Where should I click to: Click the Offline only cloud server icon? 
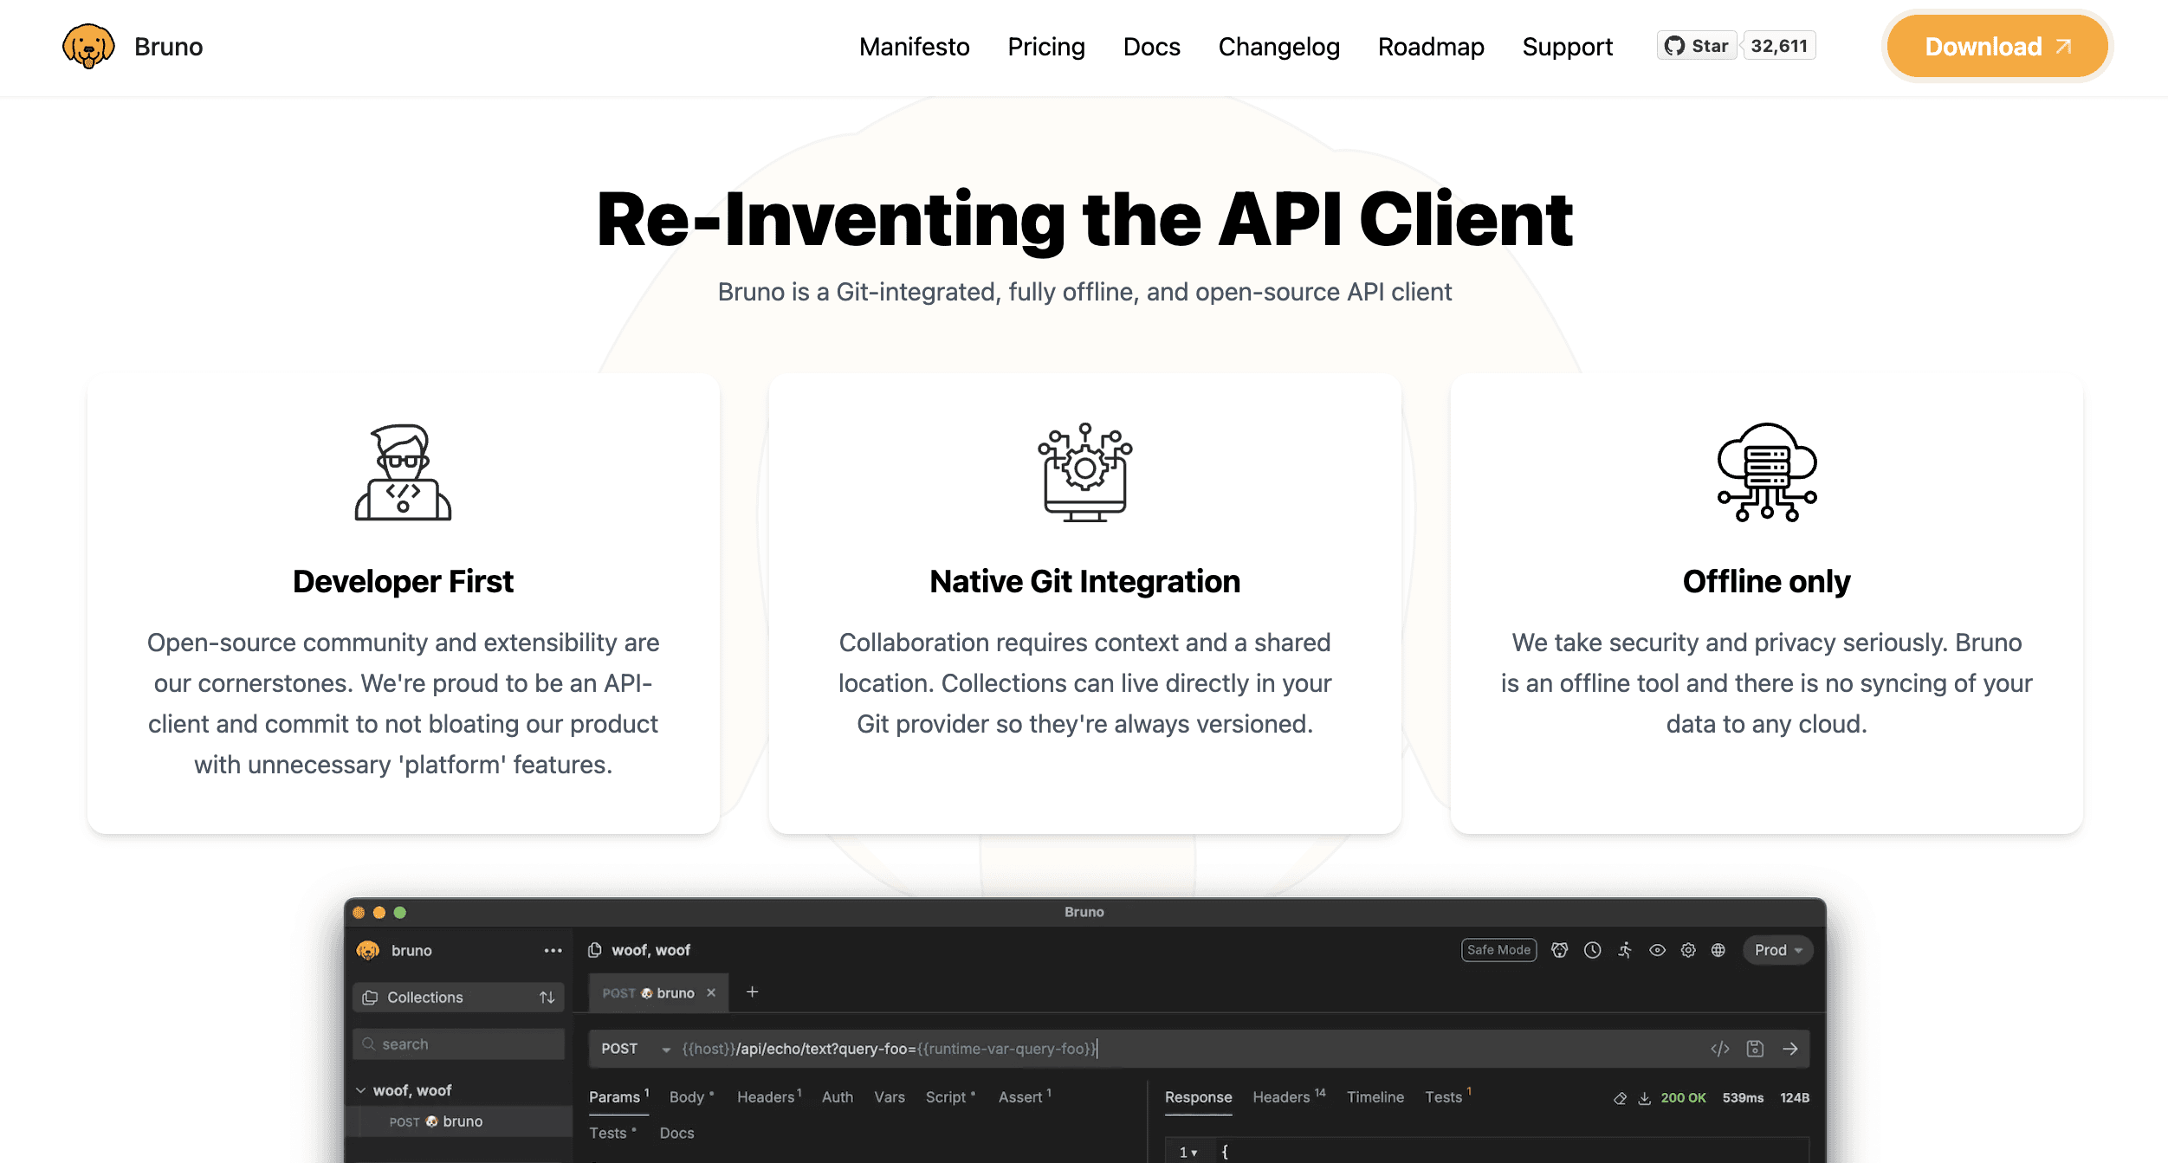click(x=1767, y=472)
